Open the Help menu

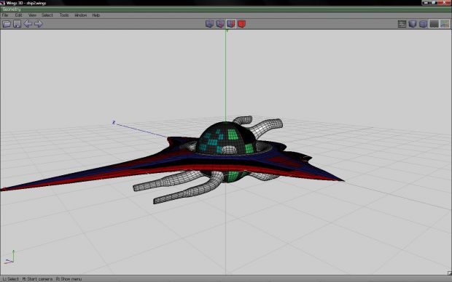click(96, 15)
